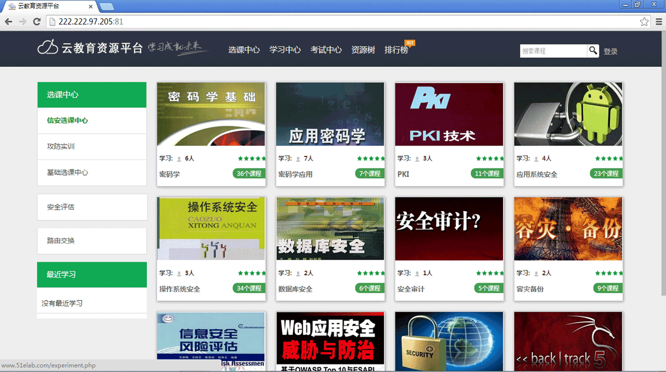Click the 应用系统安全 course title
666x372 pixels.
coord(537,175)
